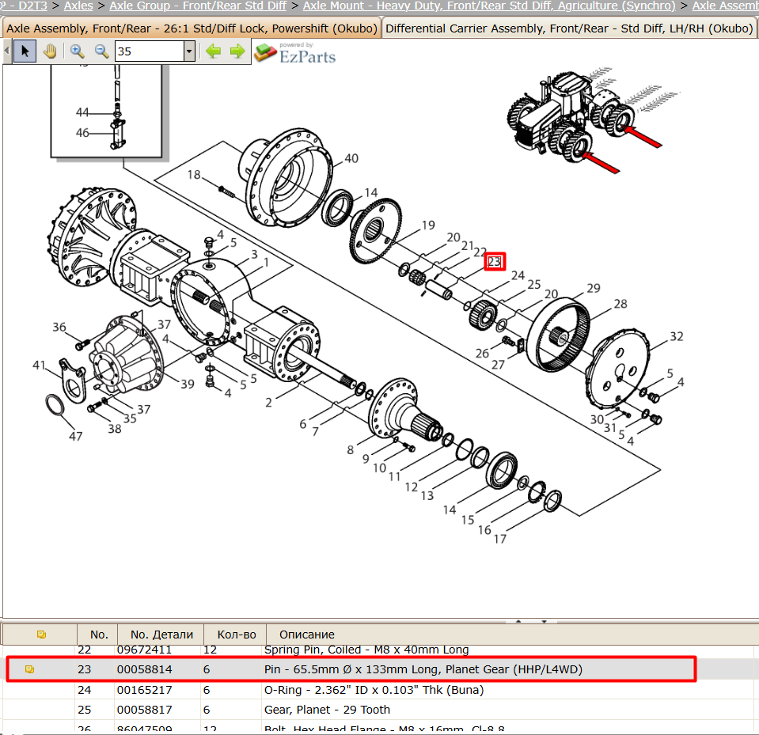Click callout 18 near the bolt
The image size is (759, 735).
coord(194,175)
